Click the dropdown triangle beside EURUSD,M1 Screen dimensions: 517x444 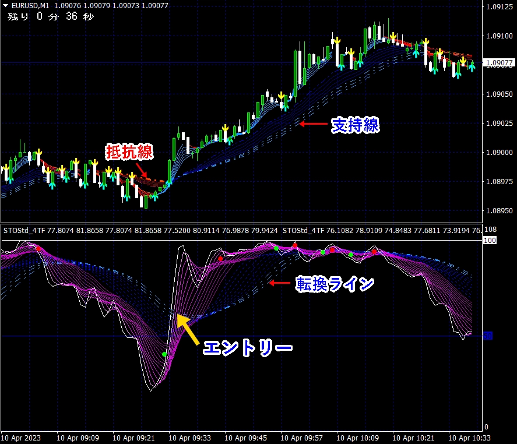click(6, 5)
